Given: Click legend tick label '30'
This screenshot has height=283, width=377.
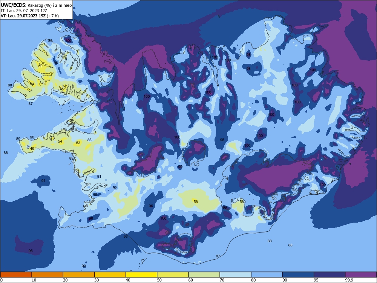Looking at the screenshot, I should 97,280.
